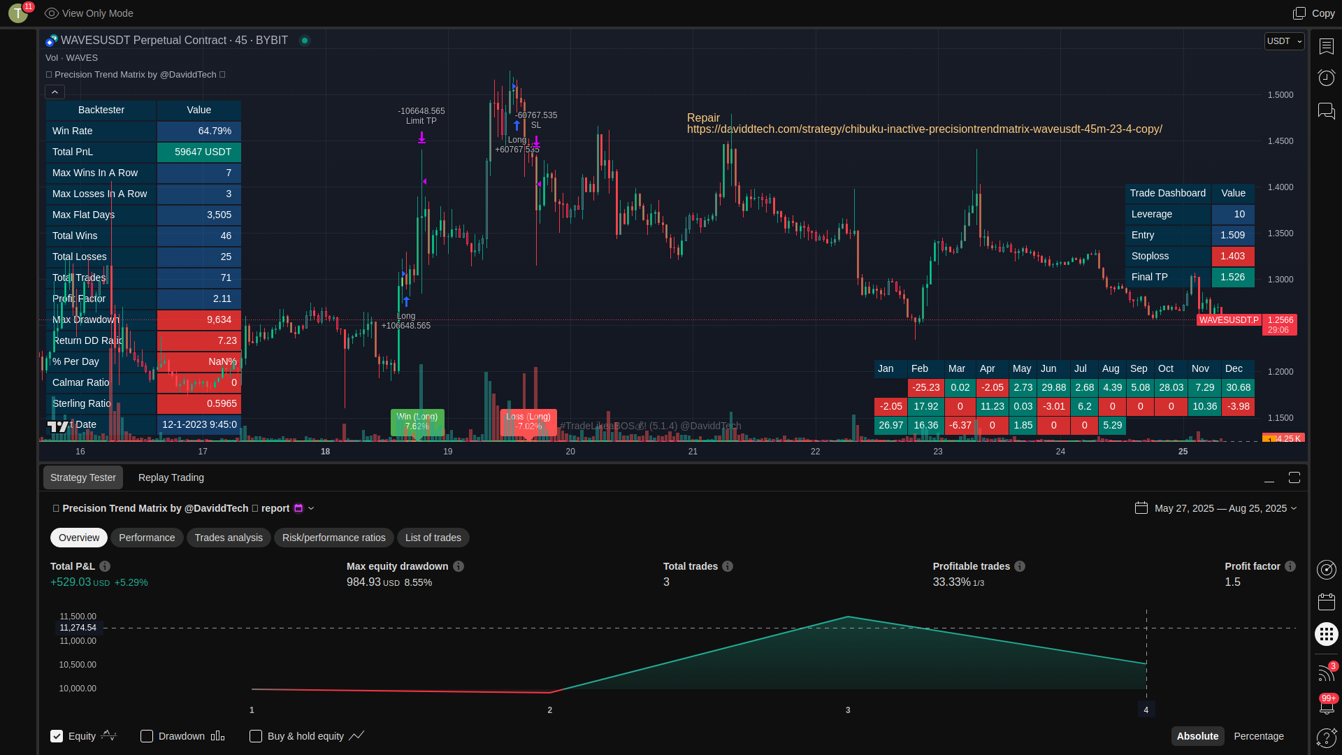
Task: Open the user profile avatar with notifications
Action: [x=19, y=13]
